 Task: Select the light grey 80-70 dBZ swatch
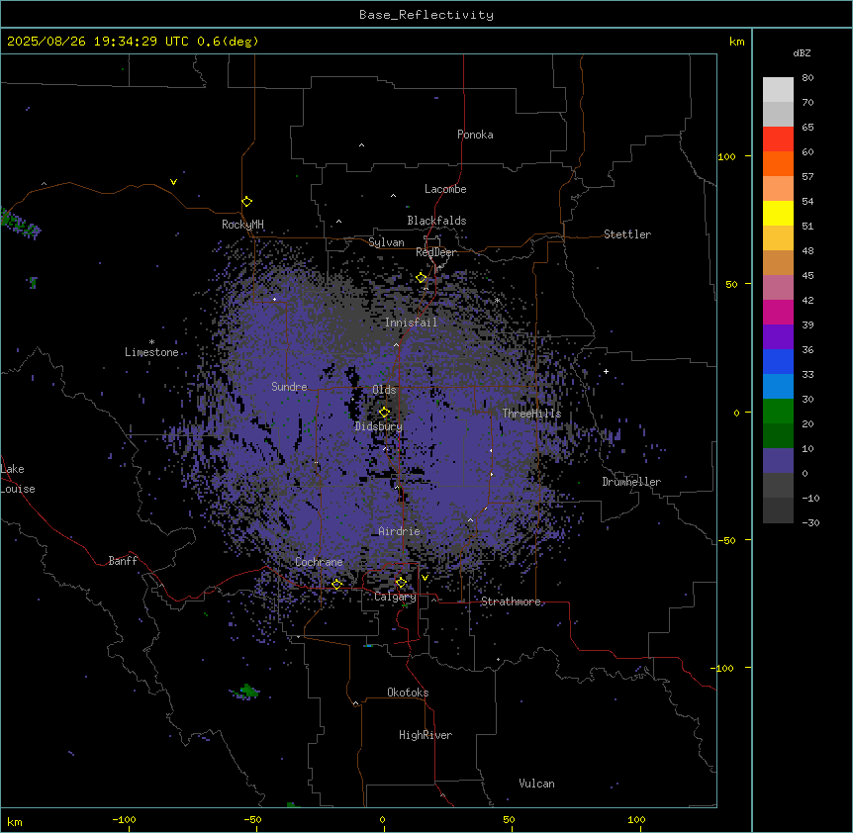coord(778,90)
